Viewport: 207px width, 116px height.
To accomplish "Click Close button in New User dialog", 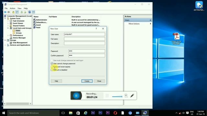I will [99, 81].
